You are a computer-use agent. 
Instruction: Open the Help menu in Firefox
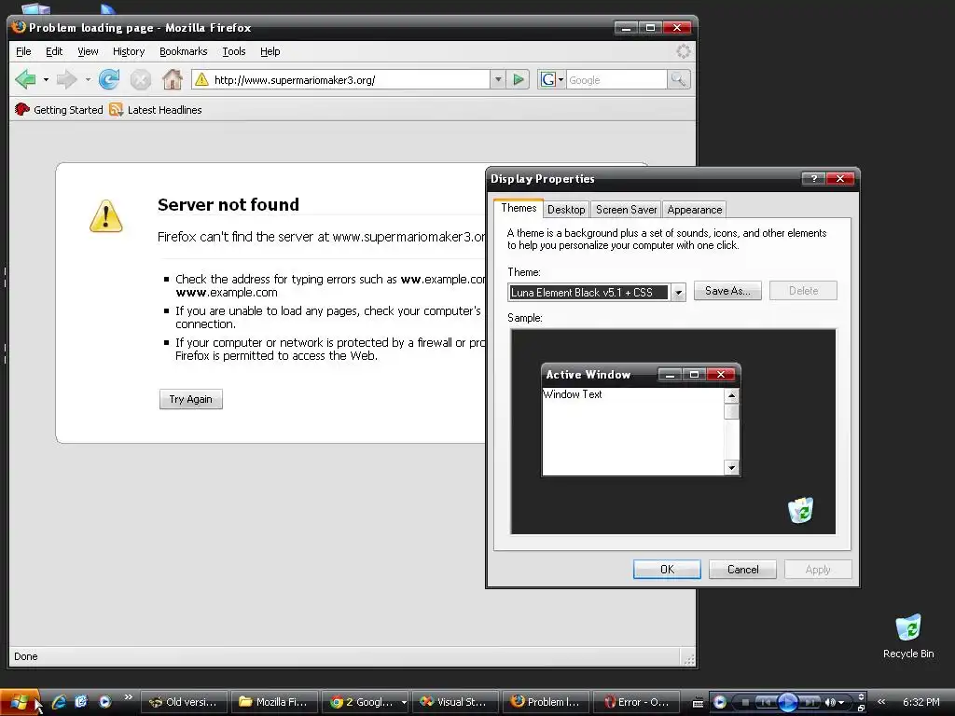(270, 52)
